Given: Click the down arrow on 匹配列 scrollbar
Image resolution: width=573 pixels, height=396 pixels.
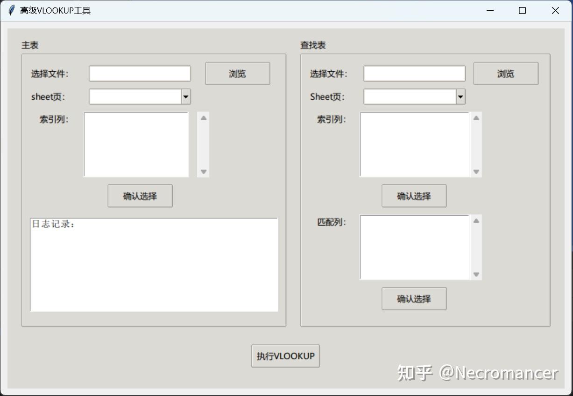Looking at the screenshot, I should coord(476,274).
